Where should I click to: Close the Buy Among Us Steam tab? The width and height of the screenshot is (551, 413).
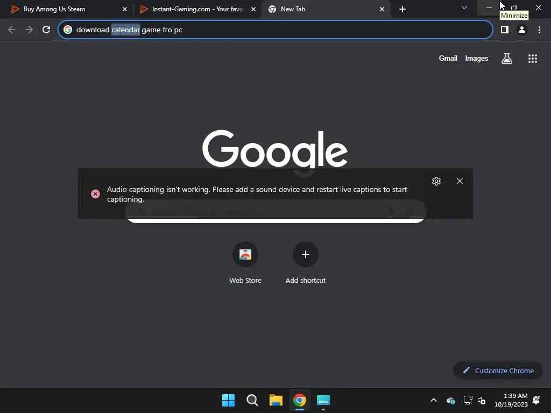(125, 9)
